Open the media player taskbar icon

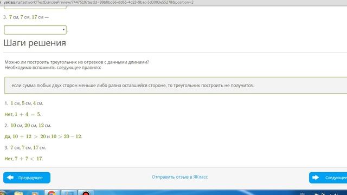[35, 193]
